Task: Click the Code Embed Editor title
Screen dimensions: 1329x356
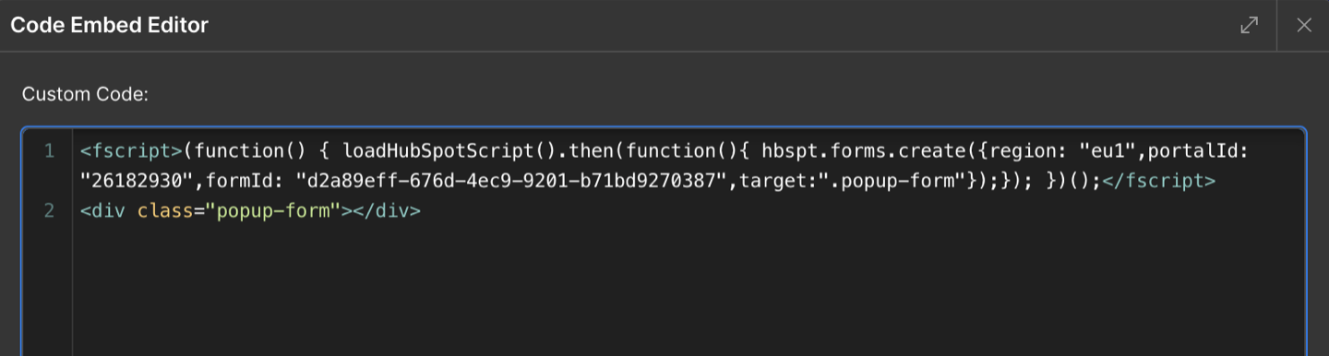Action: click(x=110, y=25)
